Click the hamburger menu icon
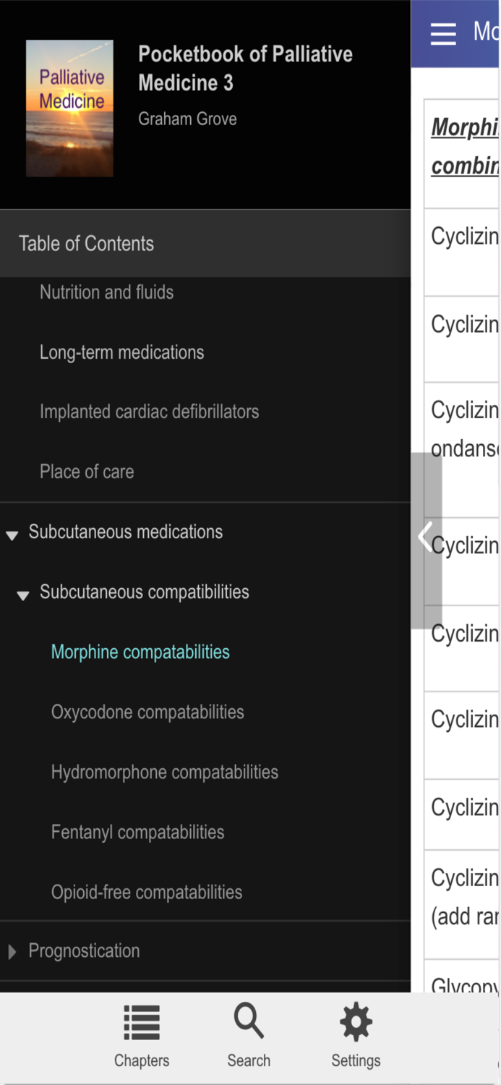 click(x=443, y=34)
